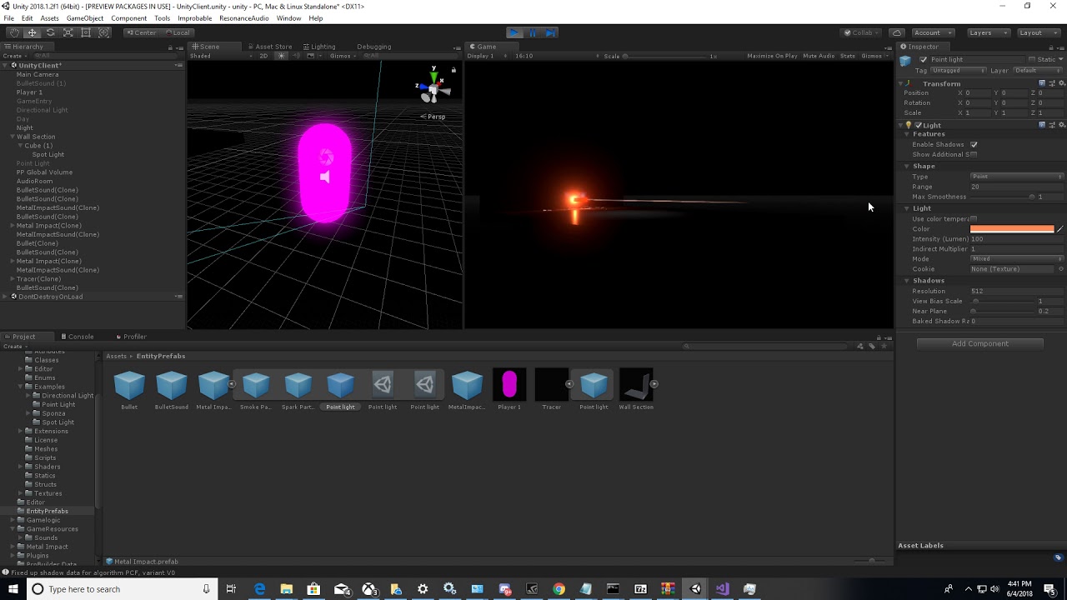Pick color with the eyedropper icon
The width and height of the screenshot is (1067, 600).
1060,229
